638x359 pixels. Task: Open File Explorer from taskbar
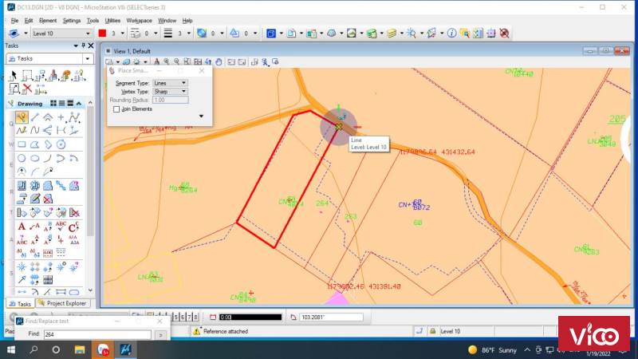(x=79, y=349)
